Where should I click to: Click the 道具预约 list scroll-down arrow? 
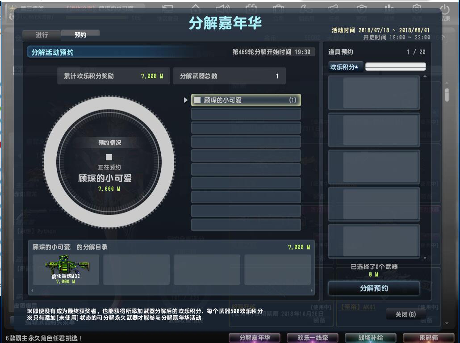tap(425, 258)
